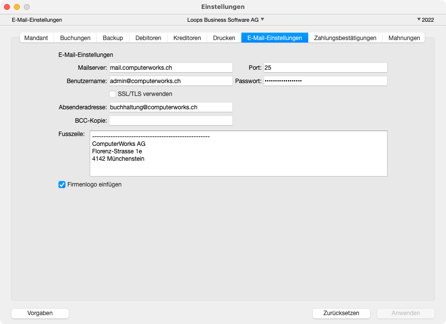Select the E-Mail-Einstellungen tab

[274, 38]
